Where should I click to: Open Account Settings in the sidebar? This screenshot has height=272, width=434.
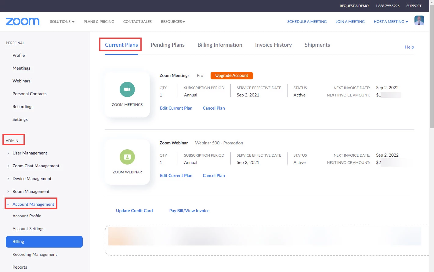(28, 229)
